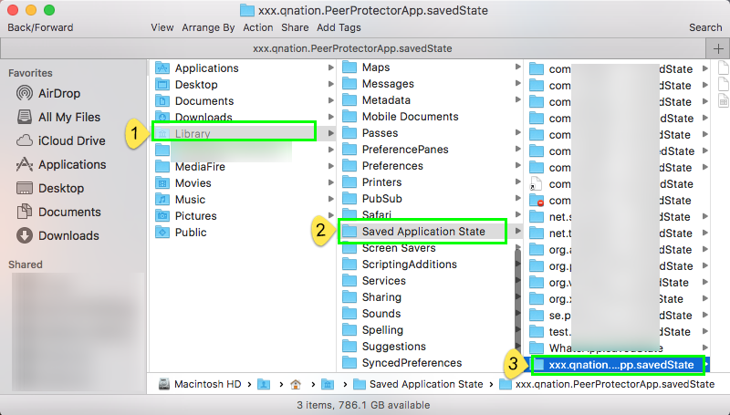Click Saved Application State in path bar
The width and height of the screenshot is (730, 415).
(x=418, y=384)
